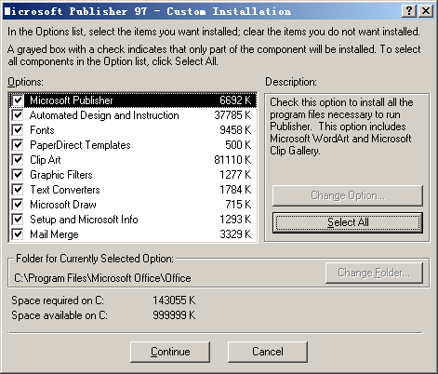Click the 37785 K size value
This screenshot has width=438, height=374.
(x=232, y=115)
